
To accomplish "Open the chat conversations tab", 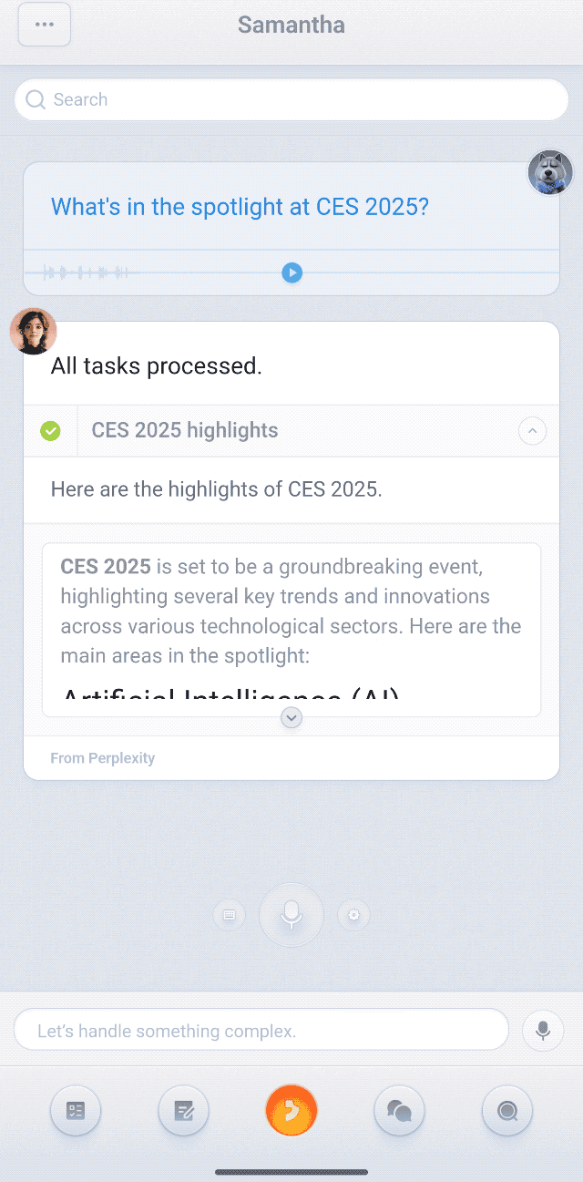I will pyautogui.click(x=399, y=1111).
